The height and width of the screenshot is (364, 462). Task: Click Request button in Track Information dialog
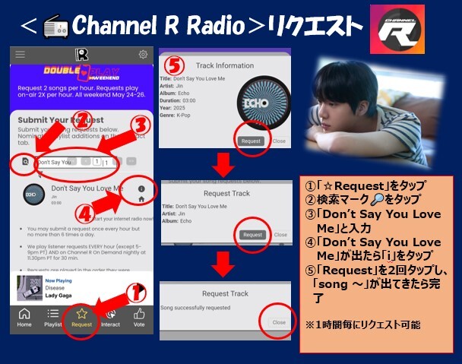click(x=251, y=141)
